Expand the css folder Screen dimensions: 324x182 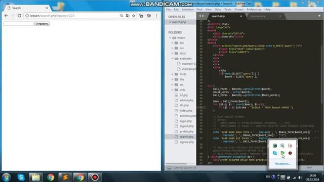tap(172, 48)
